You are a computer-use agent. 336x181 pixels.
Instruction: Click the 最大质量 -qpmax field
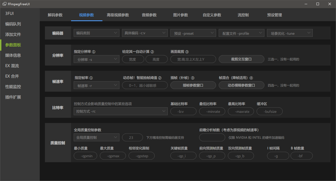pyautogui.click(x=113, y=156)
